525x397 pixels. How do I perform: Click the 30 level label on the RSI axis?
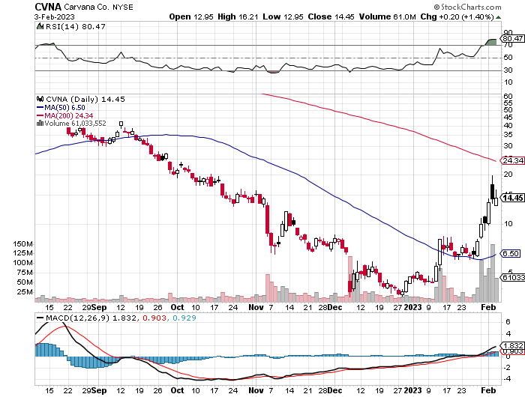click(x=508, y=70)
